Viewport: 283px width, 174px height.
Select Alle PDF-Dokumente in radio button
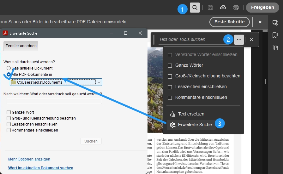click(x=9, y=74)
